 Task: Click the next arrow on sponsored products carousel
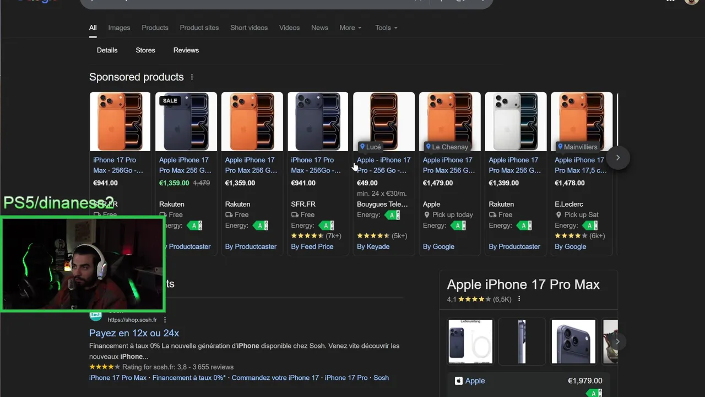[617, 158]
